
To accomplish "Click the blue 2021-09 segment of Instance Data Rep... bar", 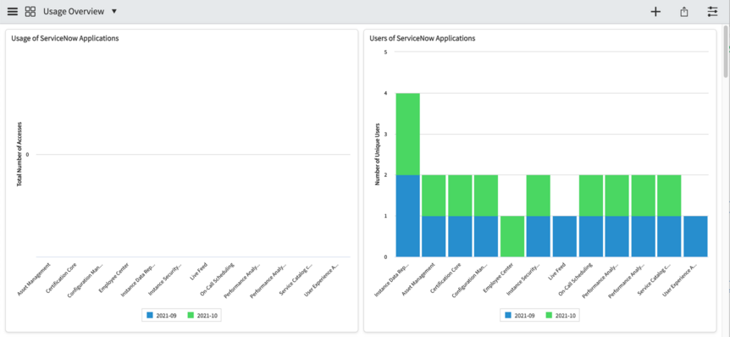I will (x=408, y=216).
